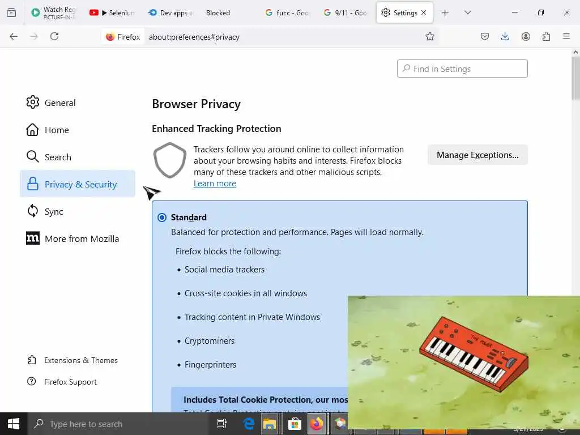Focus the about:preferences#privacy address field
The image size is (580, 435).
[x=194, y=37]
